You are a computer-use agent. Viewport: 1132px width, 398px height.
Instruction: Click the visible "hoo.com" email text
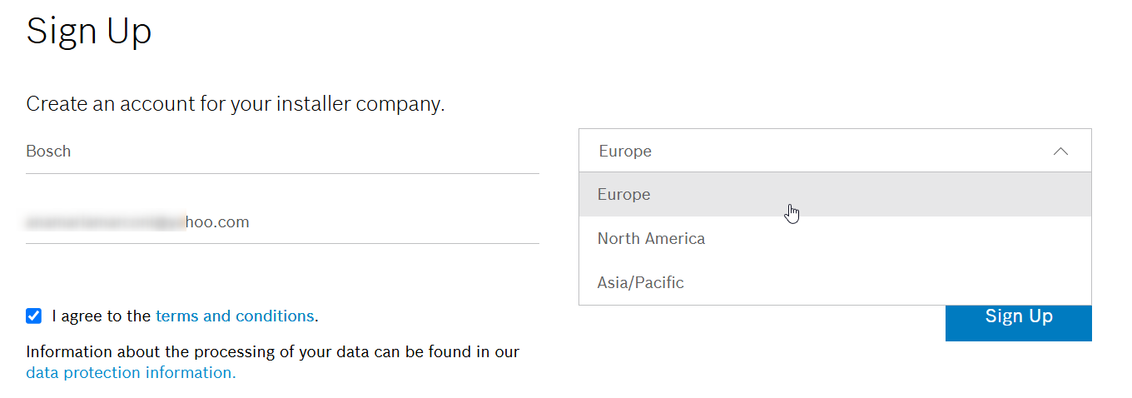pyautogui.click(x=217, y=222)
